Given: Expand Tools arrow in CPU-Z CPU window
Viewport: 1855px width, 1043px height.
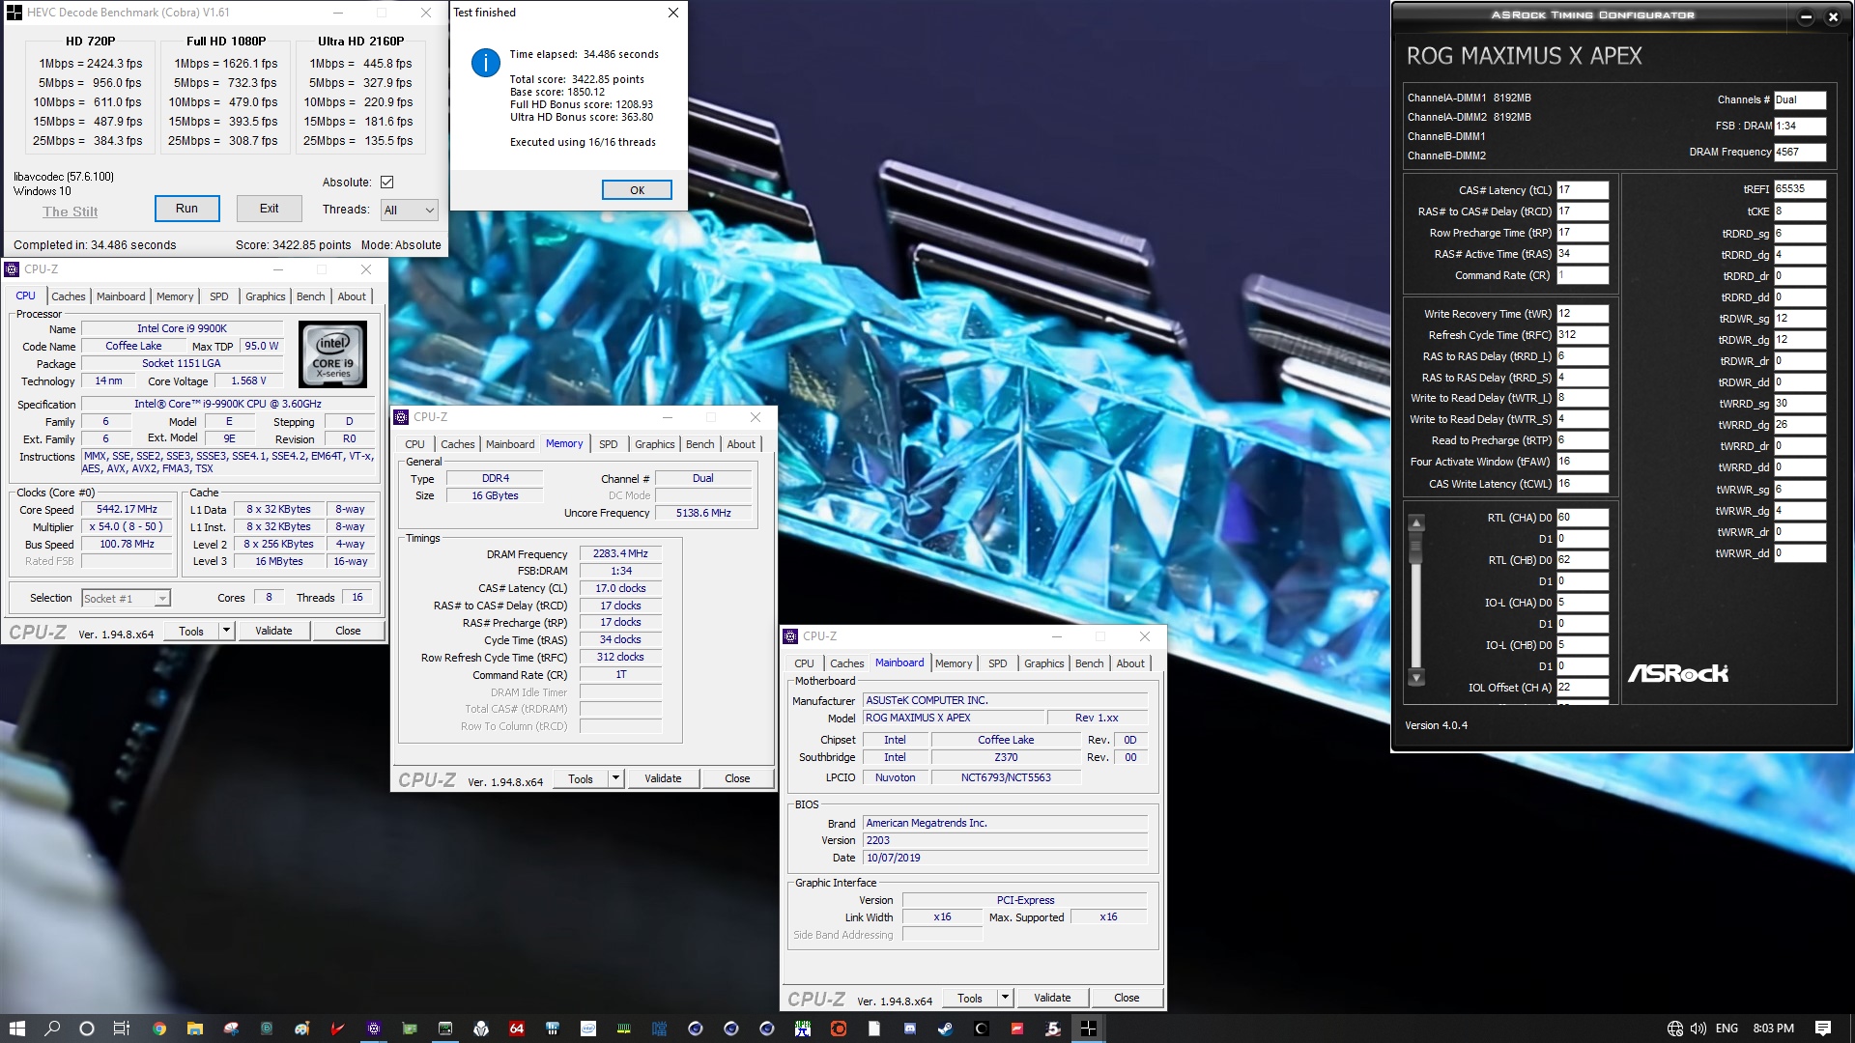Looking at the screenshot, I should 226,631.
